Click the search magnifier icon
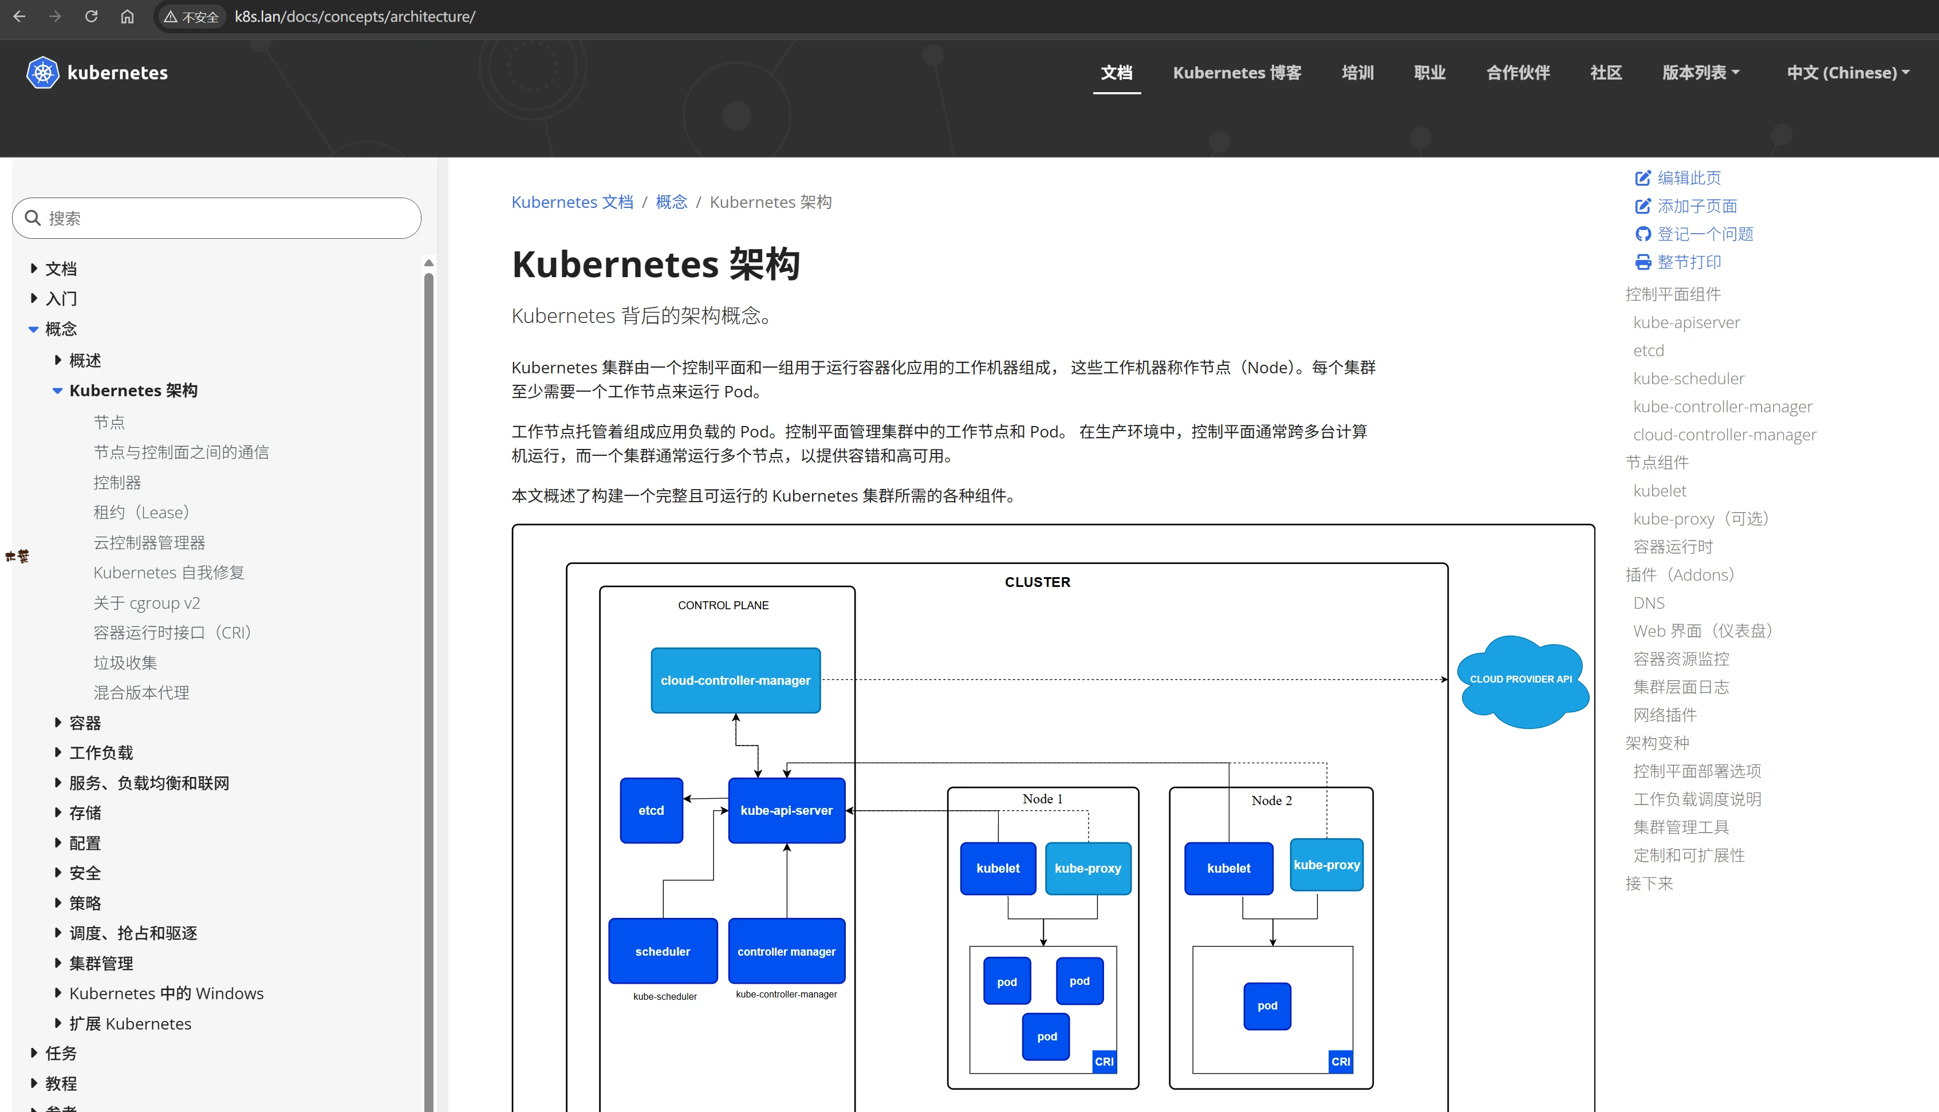The image size is (1939, 1112). pyautogui.click(x=33, y=218)
